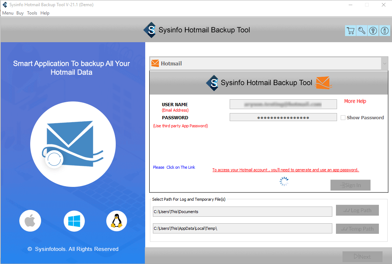
Task: Click the Sysinfo logo in header banner
Action: tap(150, 30)
